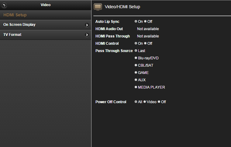
Task: Select HDMI Setup menu item
Action: tap(46, 15)
